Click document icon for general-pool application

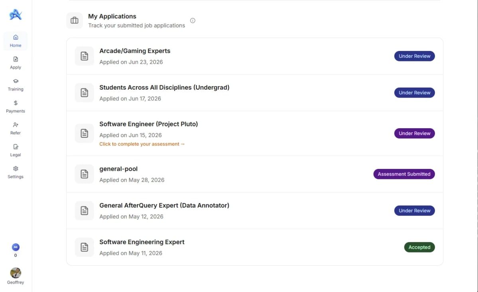84,174
